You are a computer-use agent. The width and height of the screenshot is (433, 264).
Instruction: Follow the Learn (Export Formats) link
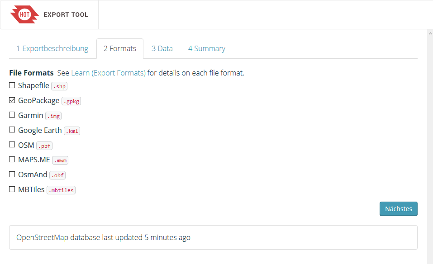click(109, 73)
